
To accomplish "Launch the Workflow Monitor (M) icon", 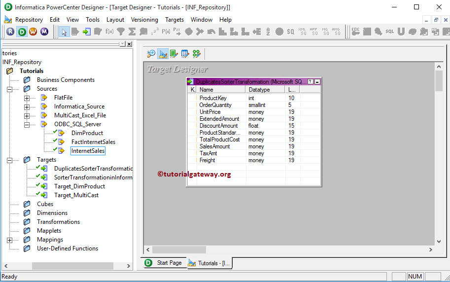I will point(44,32).
